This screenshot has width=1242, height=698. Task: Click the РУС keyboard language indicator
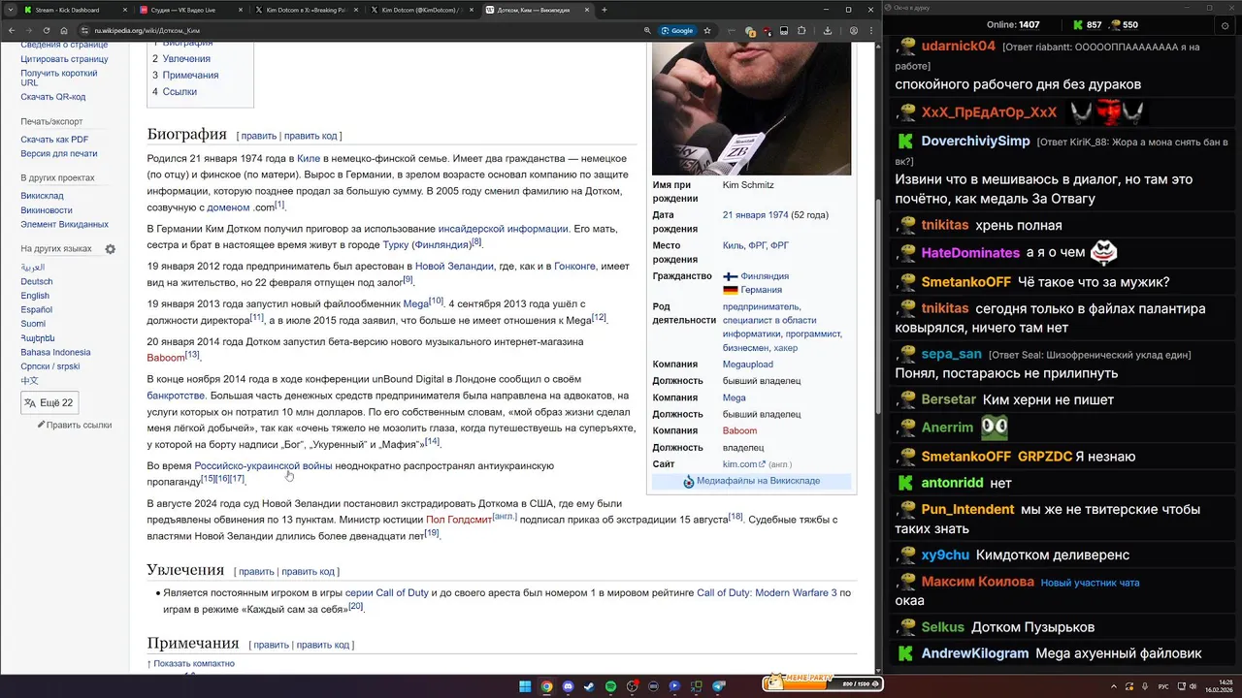tap(1163, 686)
